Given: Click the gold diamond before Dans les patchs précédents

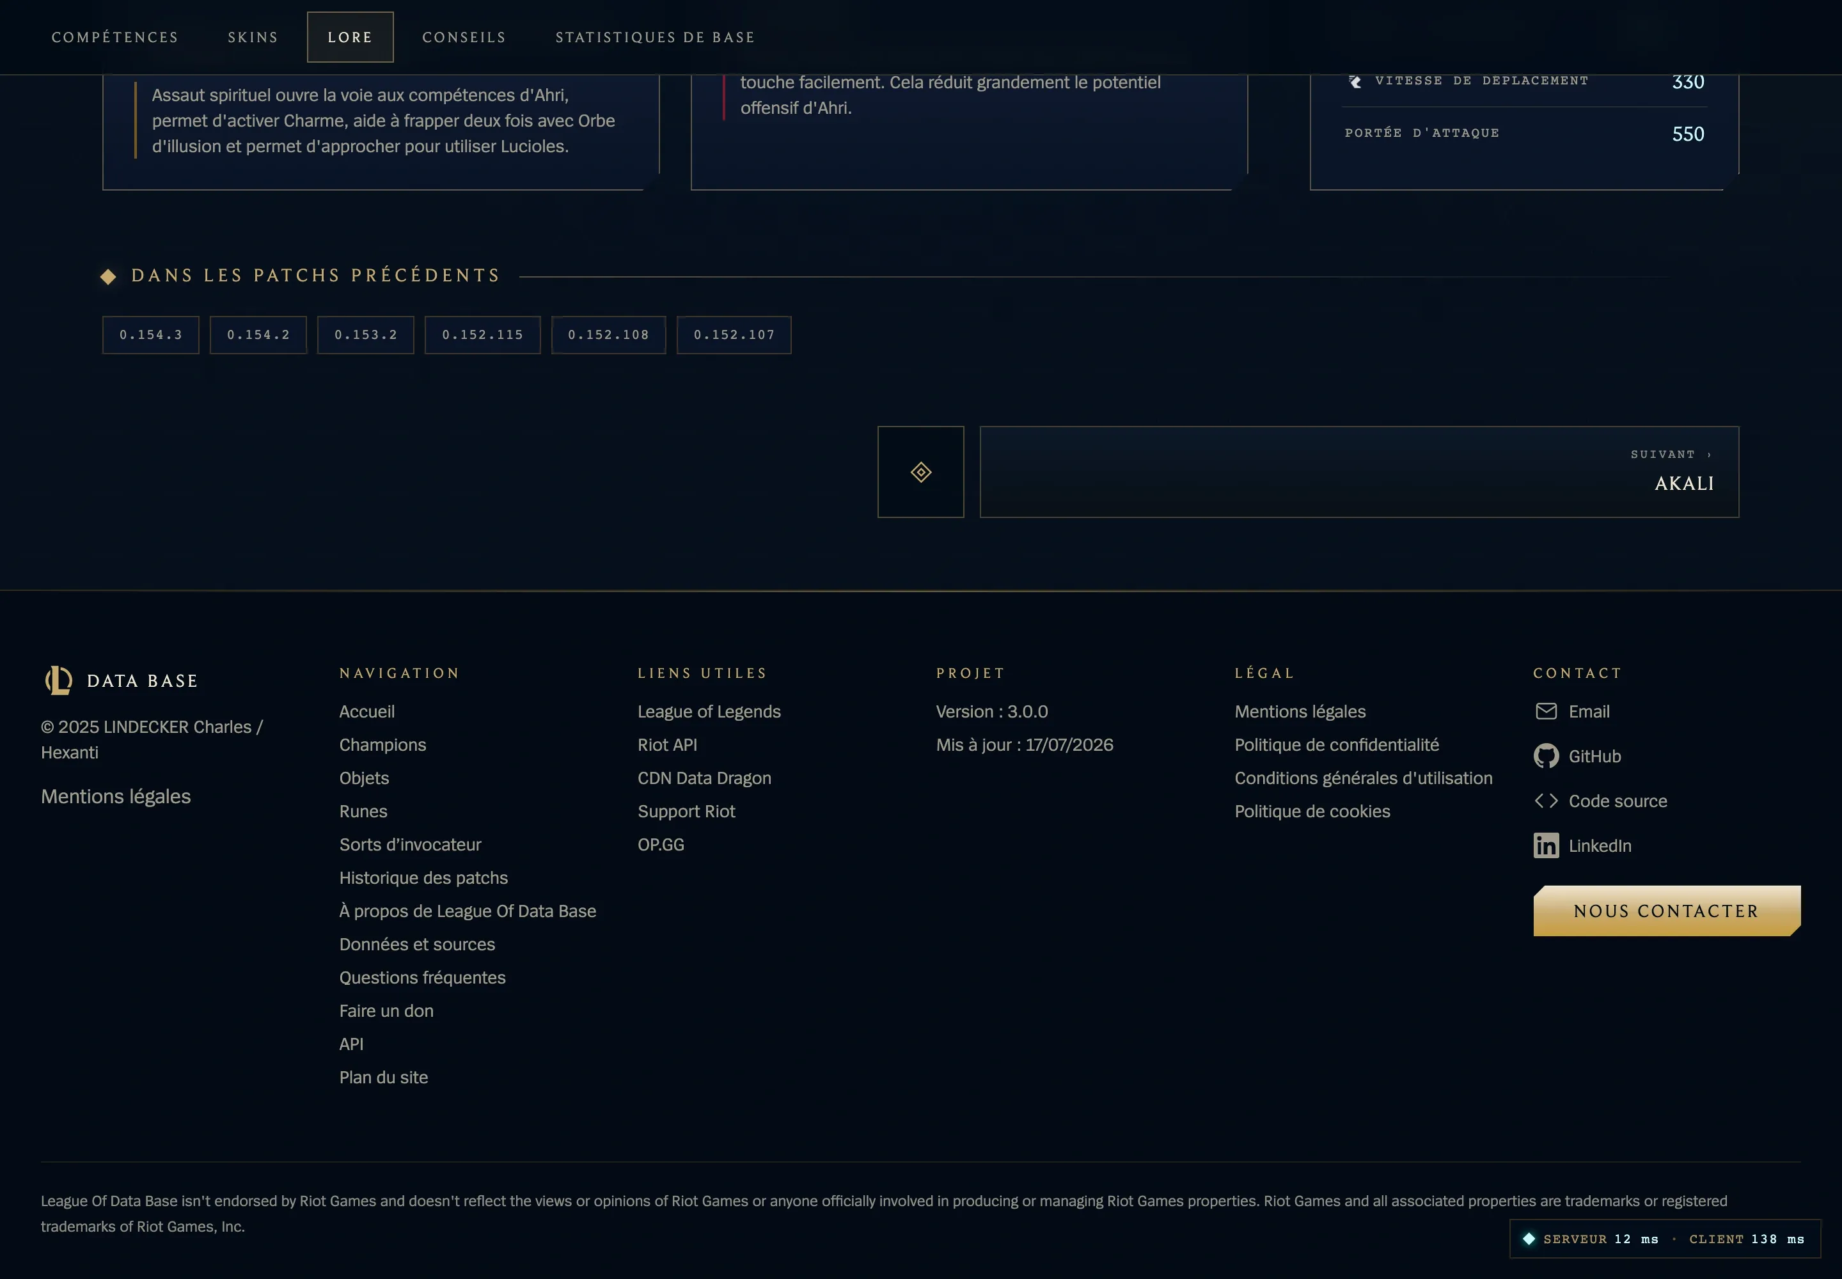Looking at the screenshot, I should click(108, 276).
